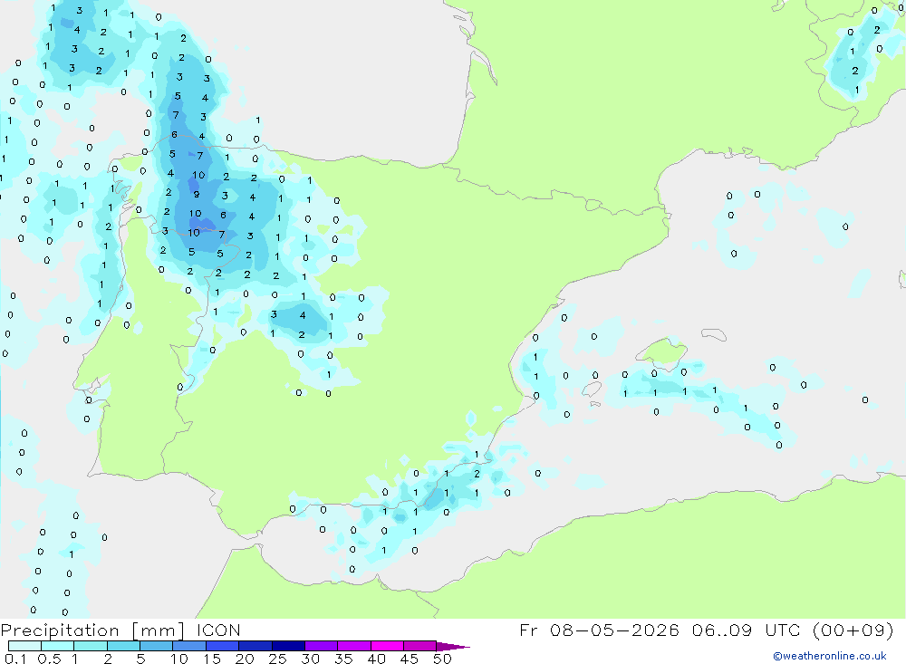Click the '45' legend scale label
The width and height of the screenshot is (906, 664).
(x=410, y=659)
